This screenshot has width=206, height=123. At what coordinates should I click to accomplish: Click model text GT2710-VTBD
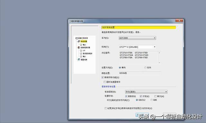(141, 53)
